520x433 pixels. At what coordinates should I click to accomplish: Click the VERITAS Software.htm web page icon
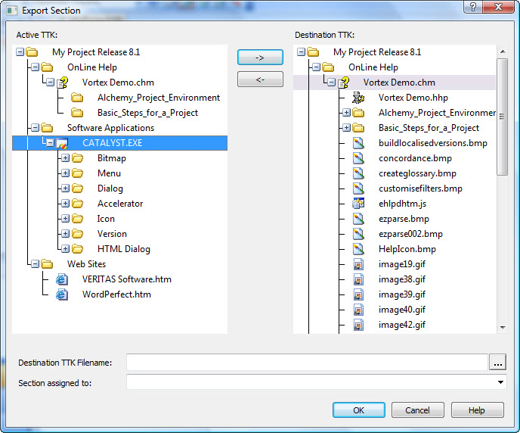62,279
